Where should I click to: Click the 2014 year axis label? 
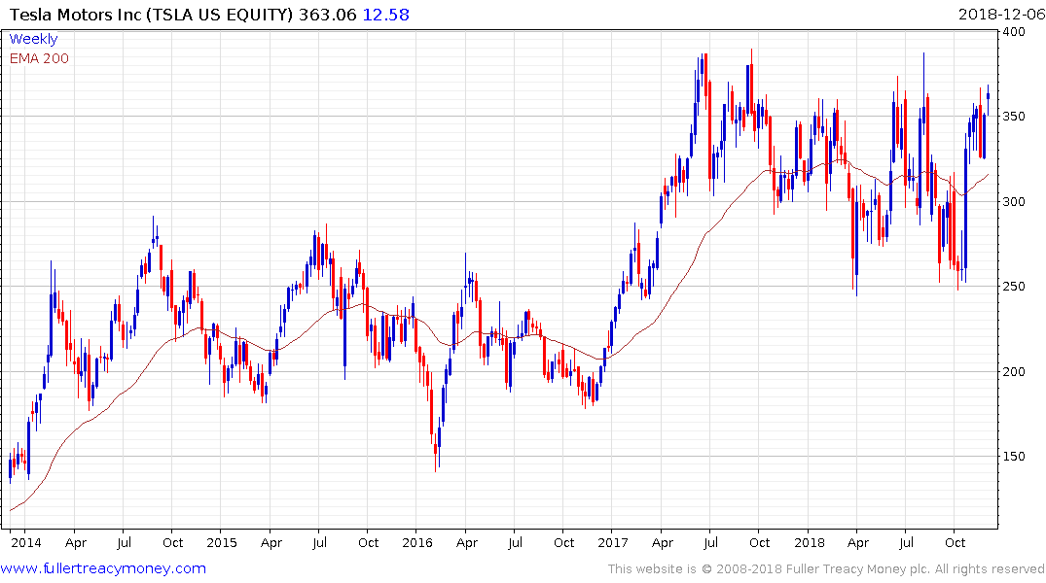pyautogui.click(x=25, y=542)
